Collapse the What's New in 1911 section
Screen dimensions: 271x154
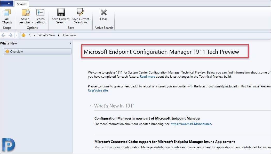pos(91,106)
